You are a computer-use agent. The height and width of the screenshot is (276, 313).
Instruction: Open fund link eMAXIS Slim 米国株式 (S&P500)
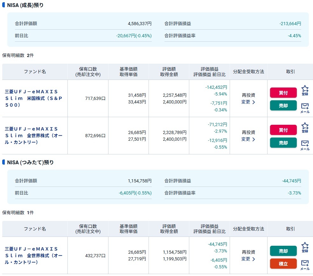33,98
